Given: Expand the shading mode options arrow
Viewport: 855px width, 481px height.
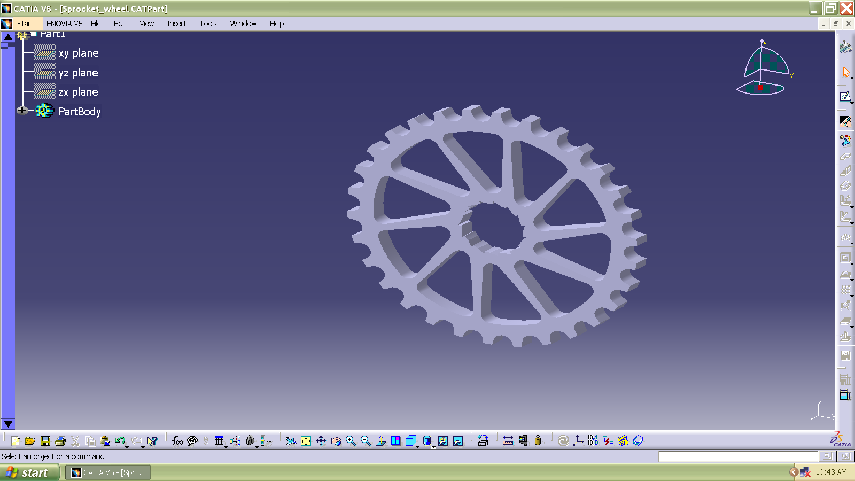Looking at the screenshot, I should pyautogui.click(x=433, y=447).
